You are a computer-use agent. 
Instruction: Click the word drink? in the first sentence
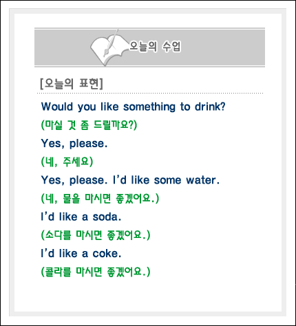[x=210, y=107]
